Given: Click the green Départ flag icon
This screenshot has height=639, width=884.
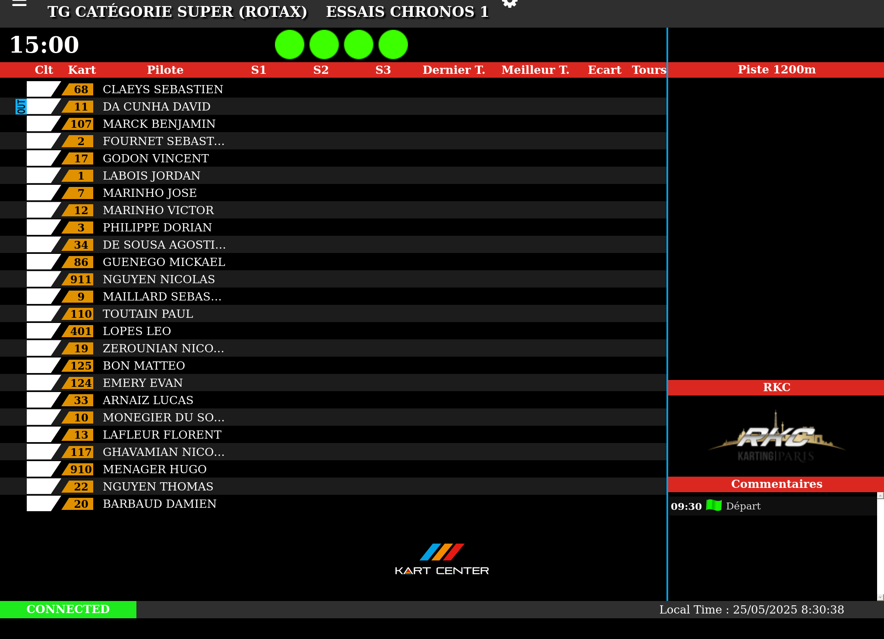Looking at the screenshot, I should 714,505.
